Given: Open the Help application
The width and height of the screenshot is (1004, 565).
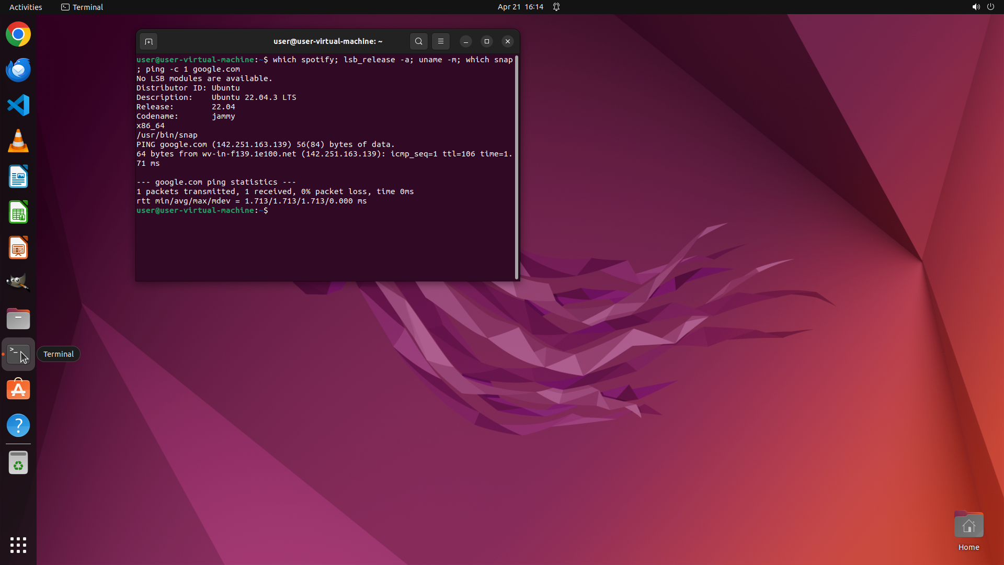Looking at the screenshot, I should pyautogui.click(x=18, y=425).
